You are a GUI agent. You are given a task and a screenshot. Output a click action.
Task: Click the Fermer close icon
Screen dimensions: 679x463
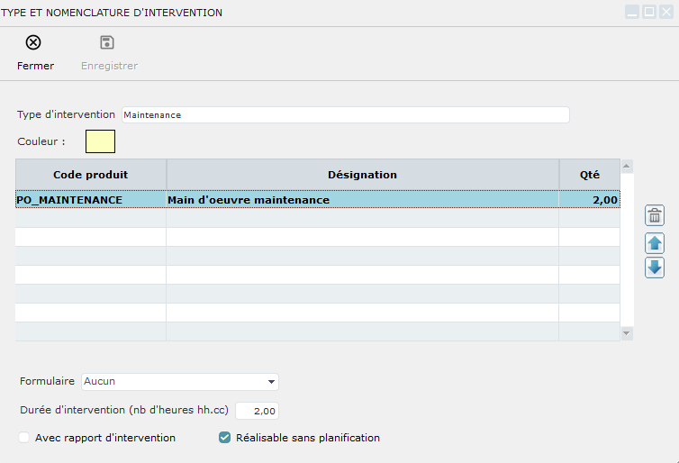tap(33, 43)
